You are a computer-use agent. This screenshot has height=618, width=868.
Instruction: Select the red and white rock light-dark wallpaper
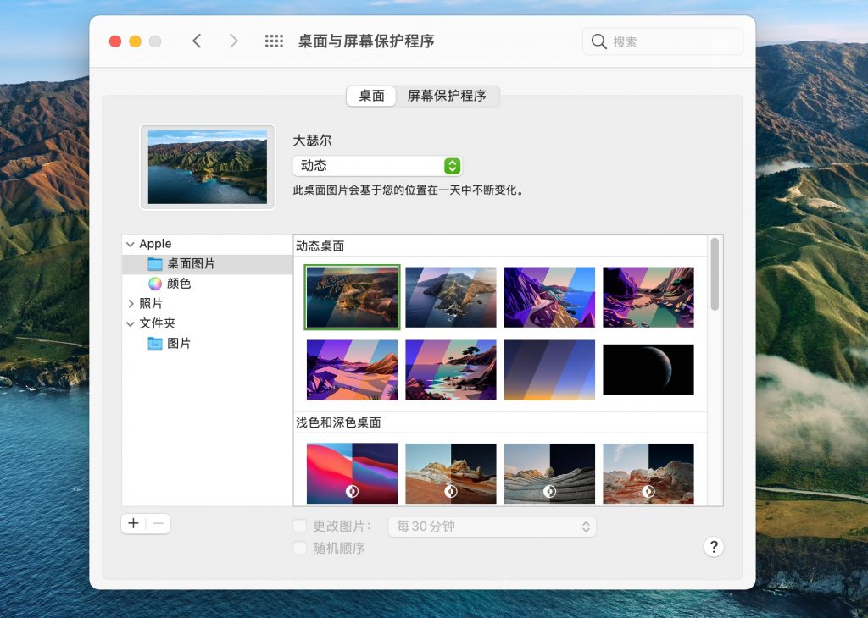[x=648, y=473]
